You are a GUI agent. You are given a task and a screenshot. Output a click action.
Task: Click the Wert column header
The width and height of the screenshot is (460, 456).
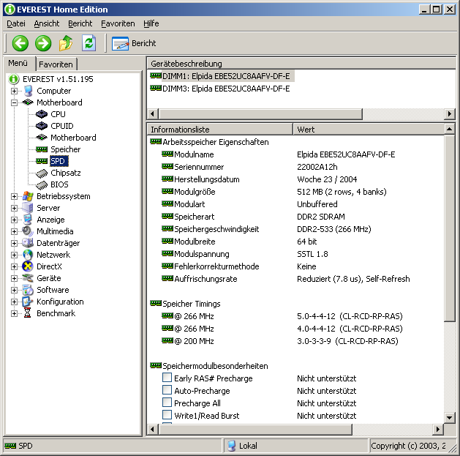point(369,130)
